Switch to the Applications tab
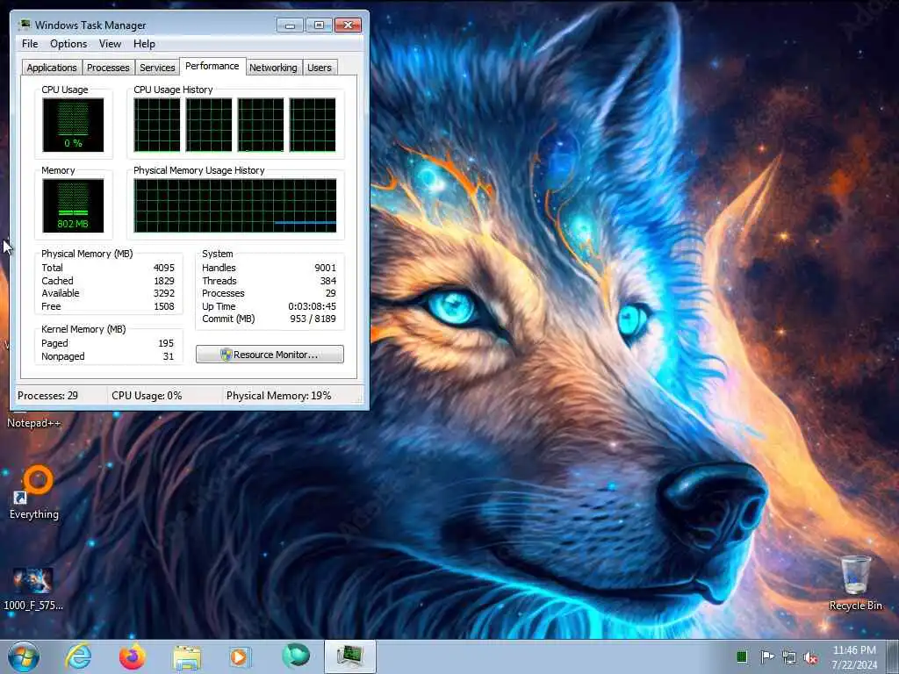This screenshot has height=674, width=899. [52, 68]
